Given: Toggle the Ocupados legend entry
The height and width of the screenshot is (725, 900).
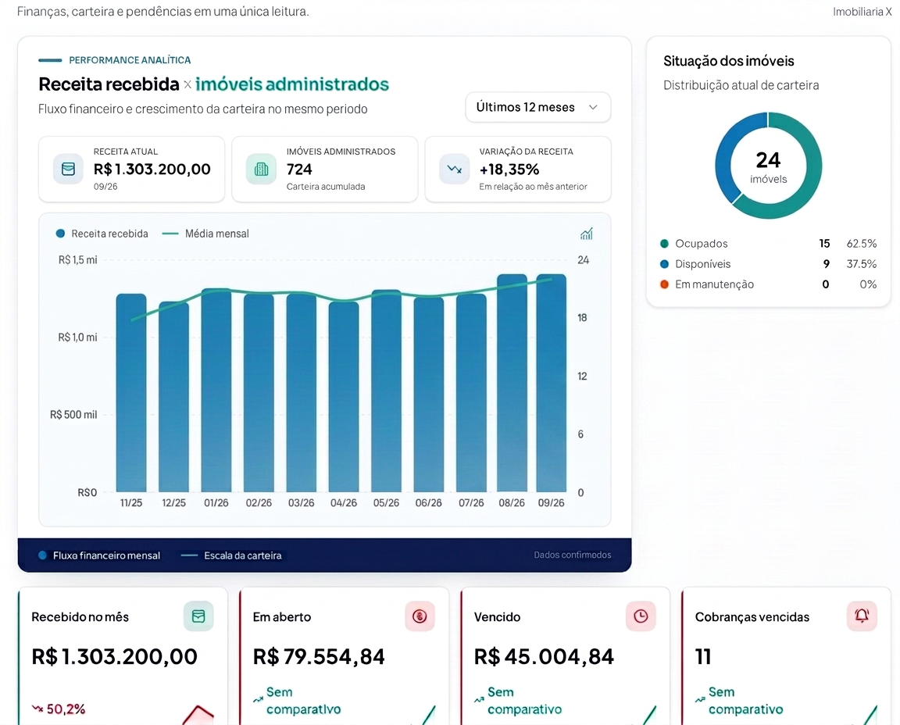Looking at the screenshot, I should coord(768,244).
